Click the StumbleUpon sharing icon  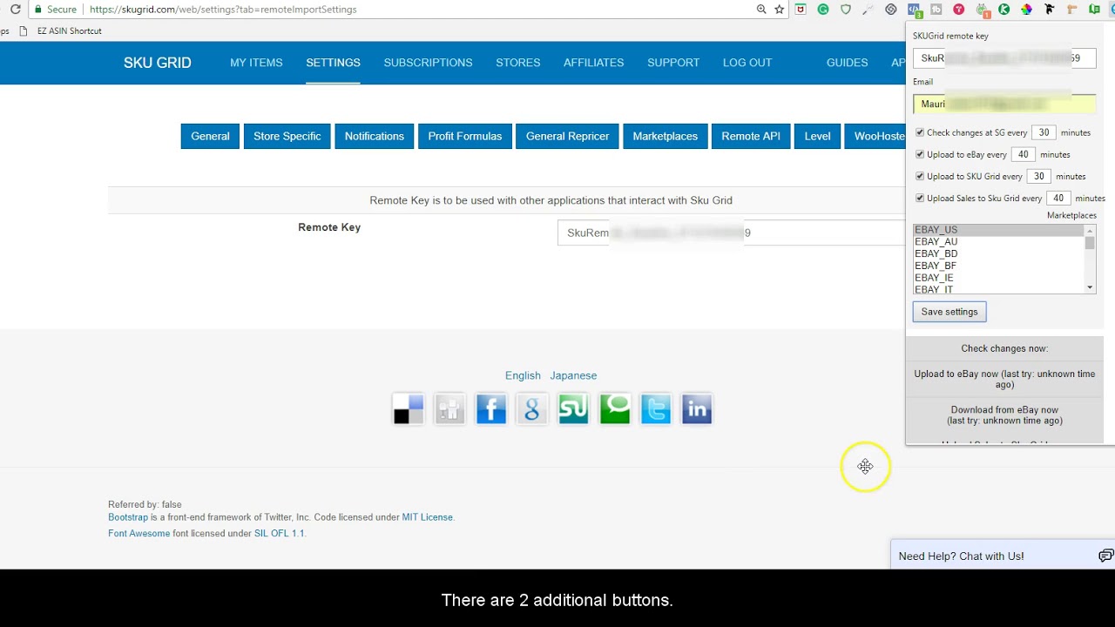pyautogui.click(x=572, y=409)
